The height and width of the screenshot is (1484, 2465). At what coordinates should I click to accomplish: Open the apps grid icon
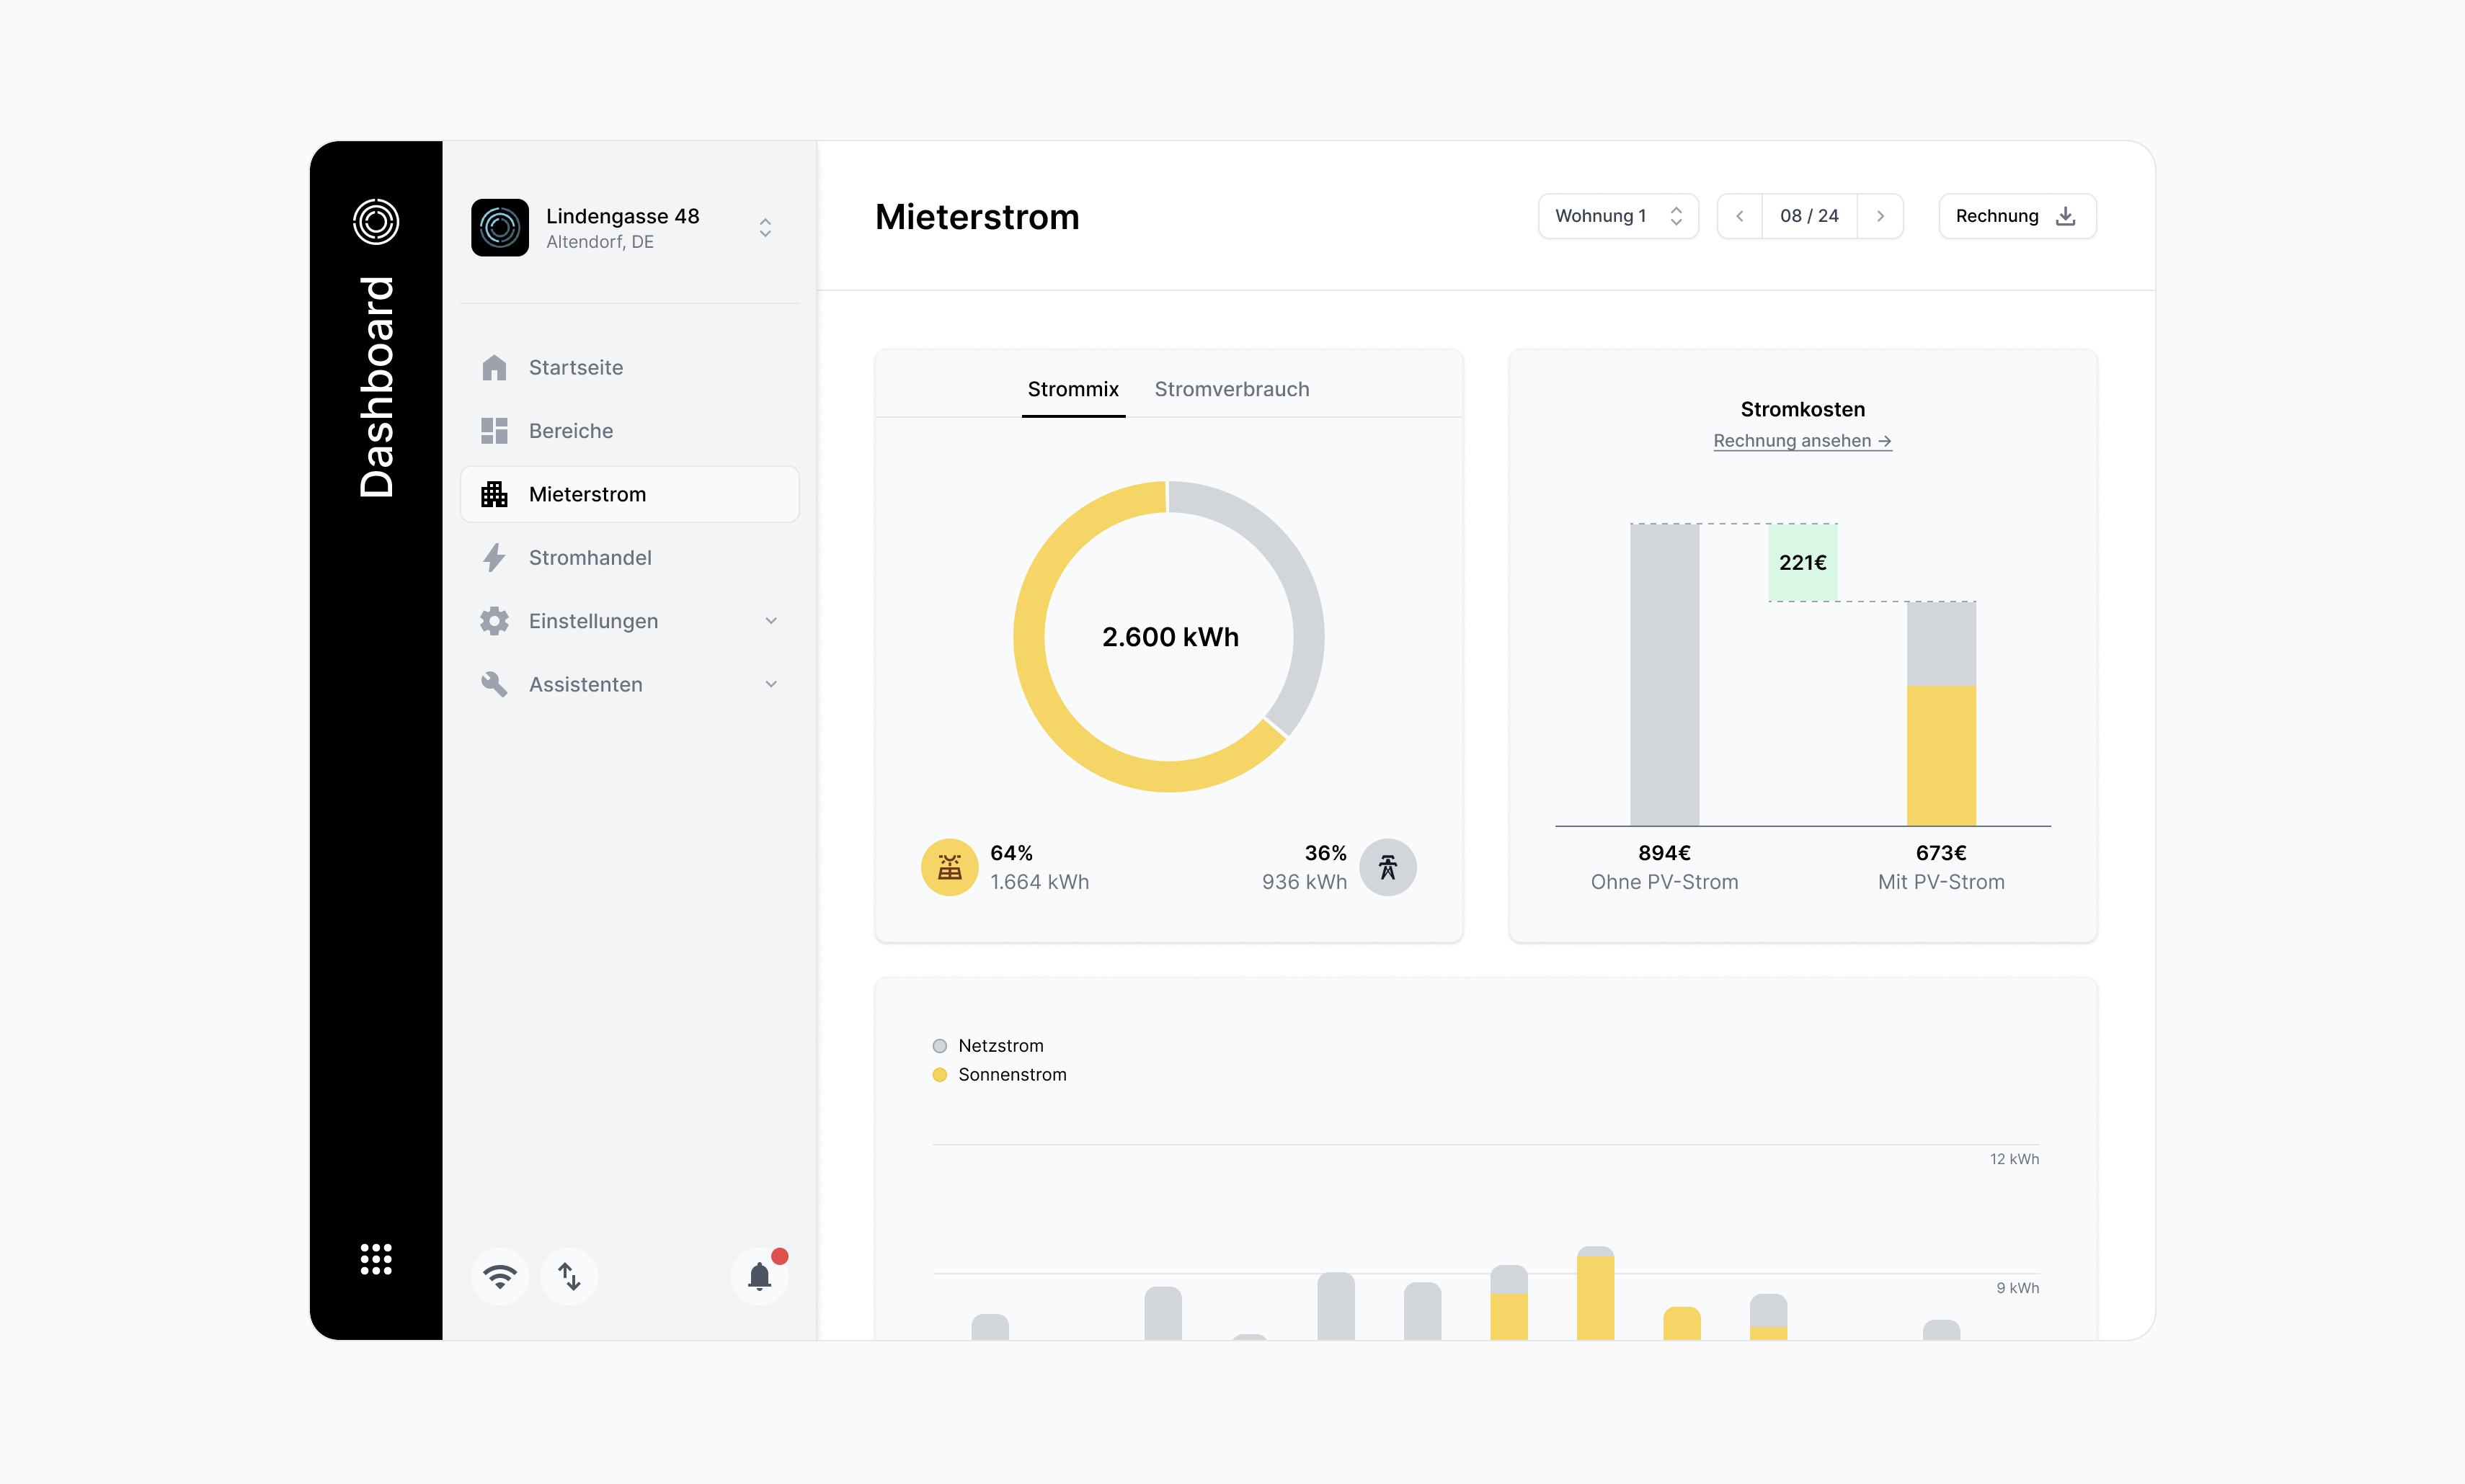pos(376,1259)
